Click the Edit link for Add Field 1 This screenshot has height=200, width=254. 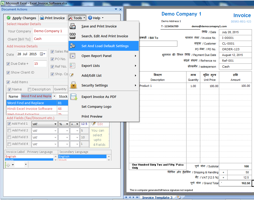point(100,124)
